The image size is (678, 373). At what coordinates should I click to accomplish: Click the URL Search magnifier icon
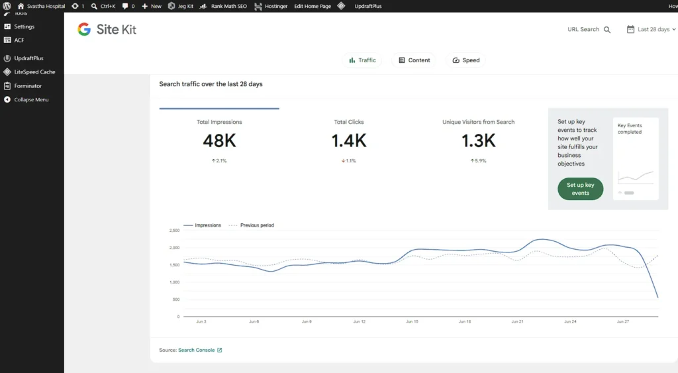(607, 30)
